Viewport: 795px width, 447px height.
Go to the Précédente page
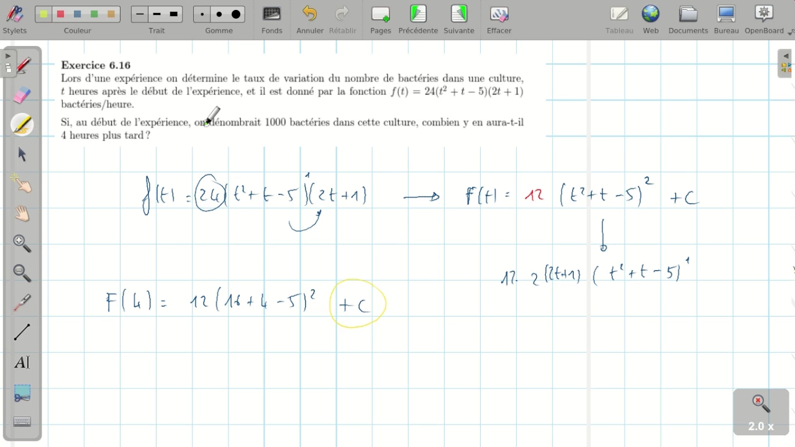point(418,19)
